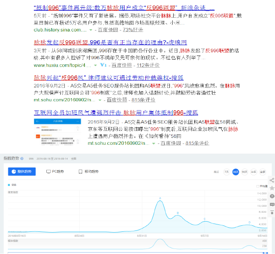
Task: Expand dropdown arrow beside thumbnail result's sohu URL
Action: (x=154, y=143)
